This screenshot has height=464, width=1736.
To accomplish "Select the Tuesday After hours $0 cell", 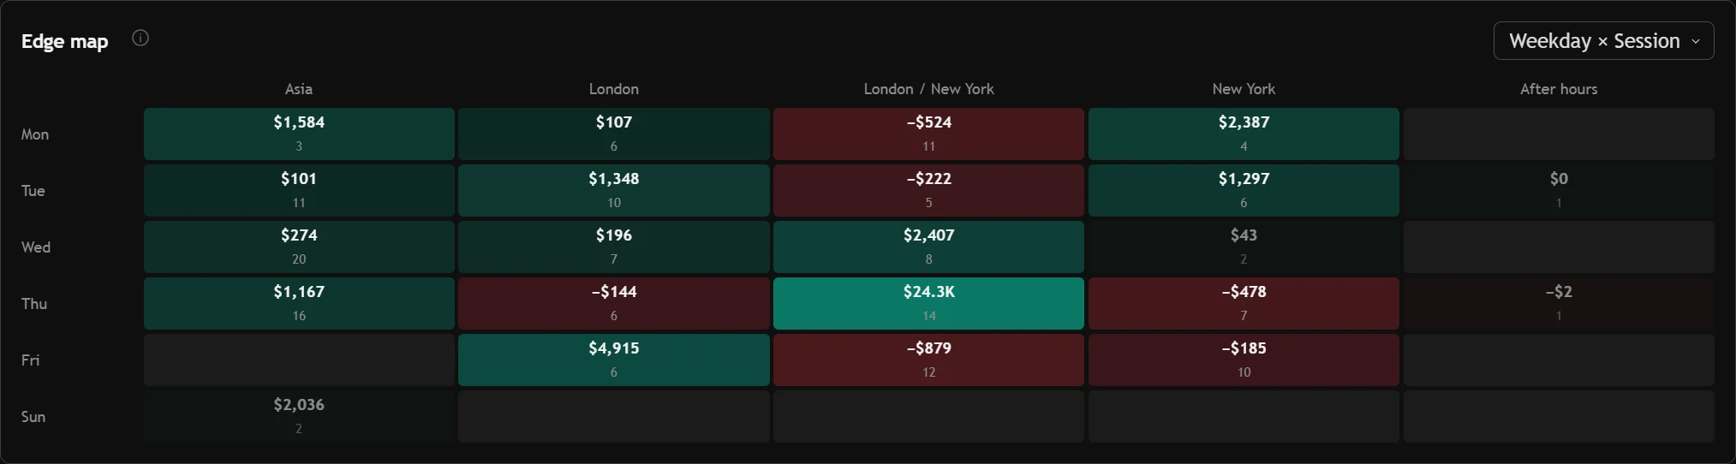I will [1559, 190].
